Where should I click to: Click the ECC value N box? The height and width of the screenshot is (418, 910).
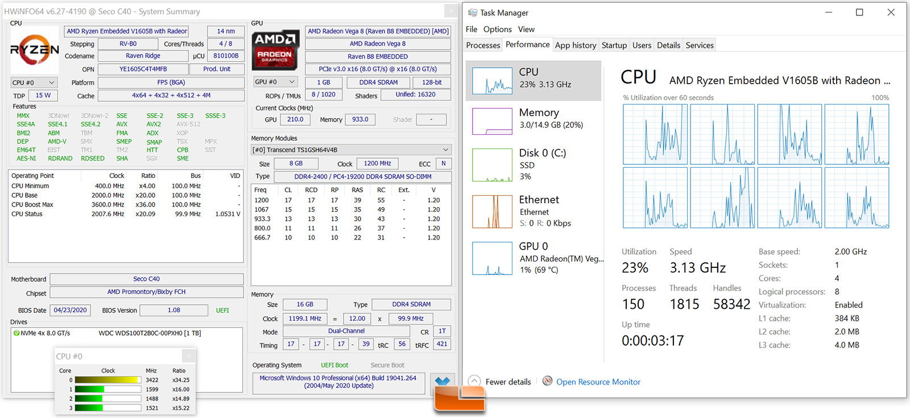(x=444, y=164)
